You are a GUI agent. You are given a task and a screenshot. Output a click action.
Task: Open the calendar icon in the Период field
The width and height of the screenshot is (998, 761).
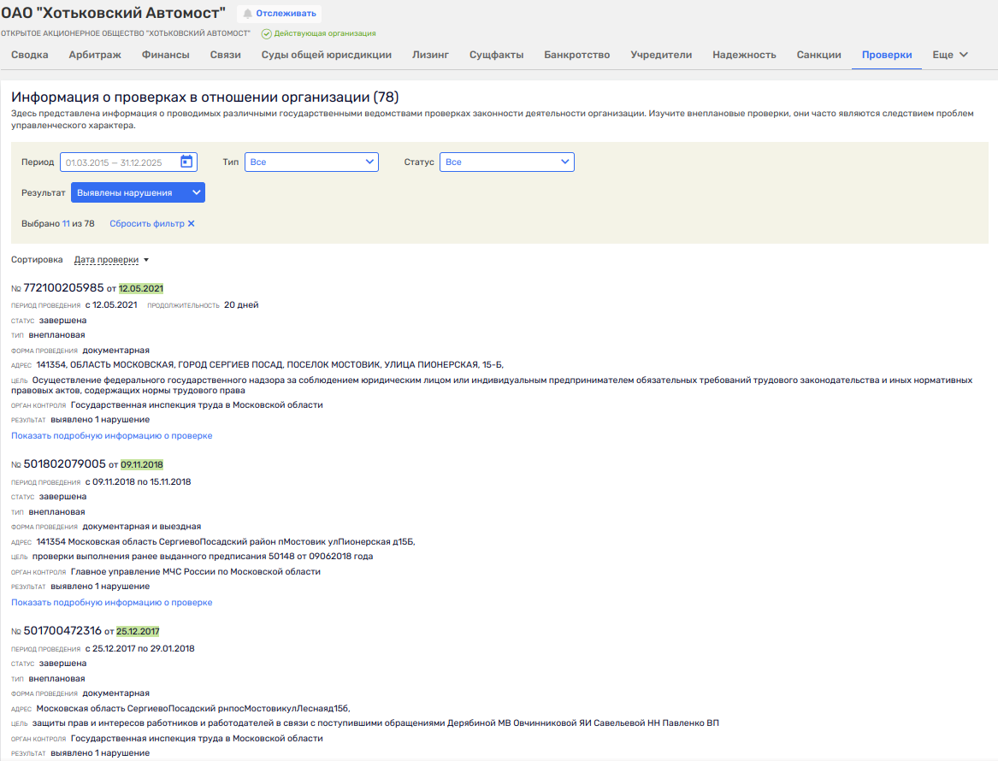pos(186,162)
